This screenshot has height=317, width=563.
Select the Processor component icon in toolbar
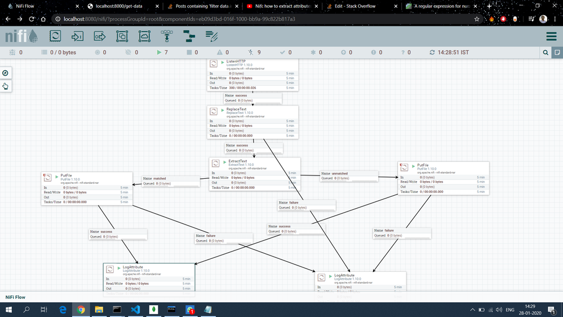coord(55,36)
